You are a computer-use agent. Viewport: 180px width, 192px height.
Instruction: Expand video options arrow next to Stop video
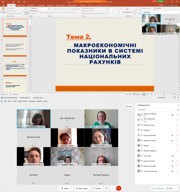point(90,188)
